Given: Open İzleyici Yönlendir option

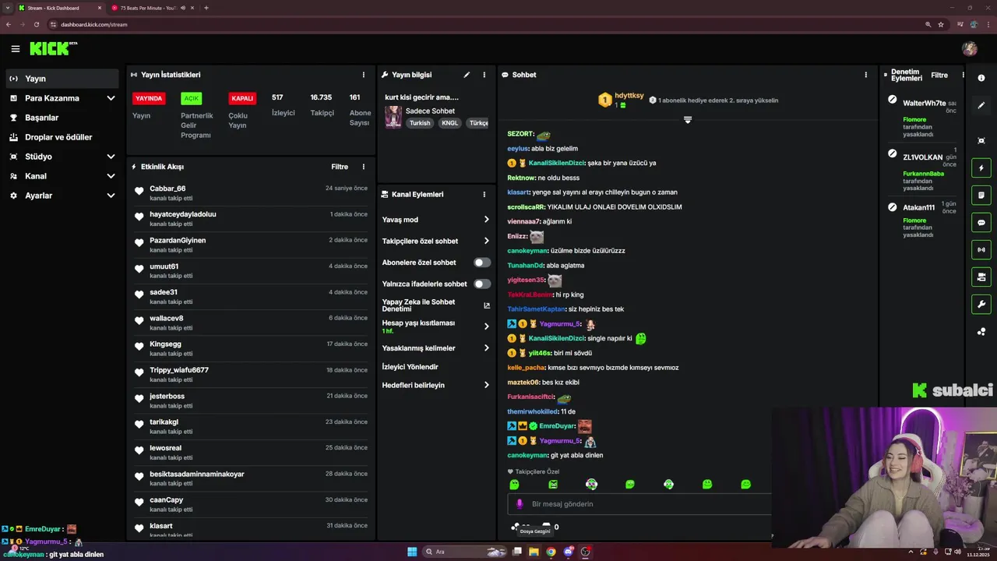Looking at the screenshot, I should click(x=410, y=367).
